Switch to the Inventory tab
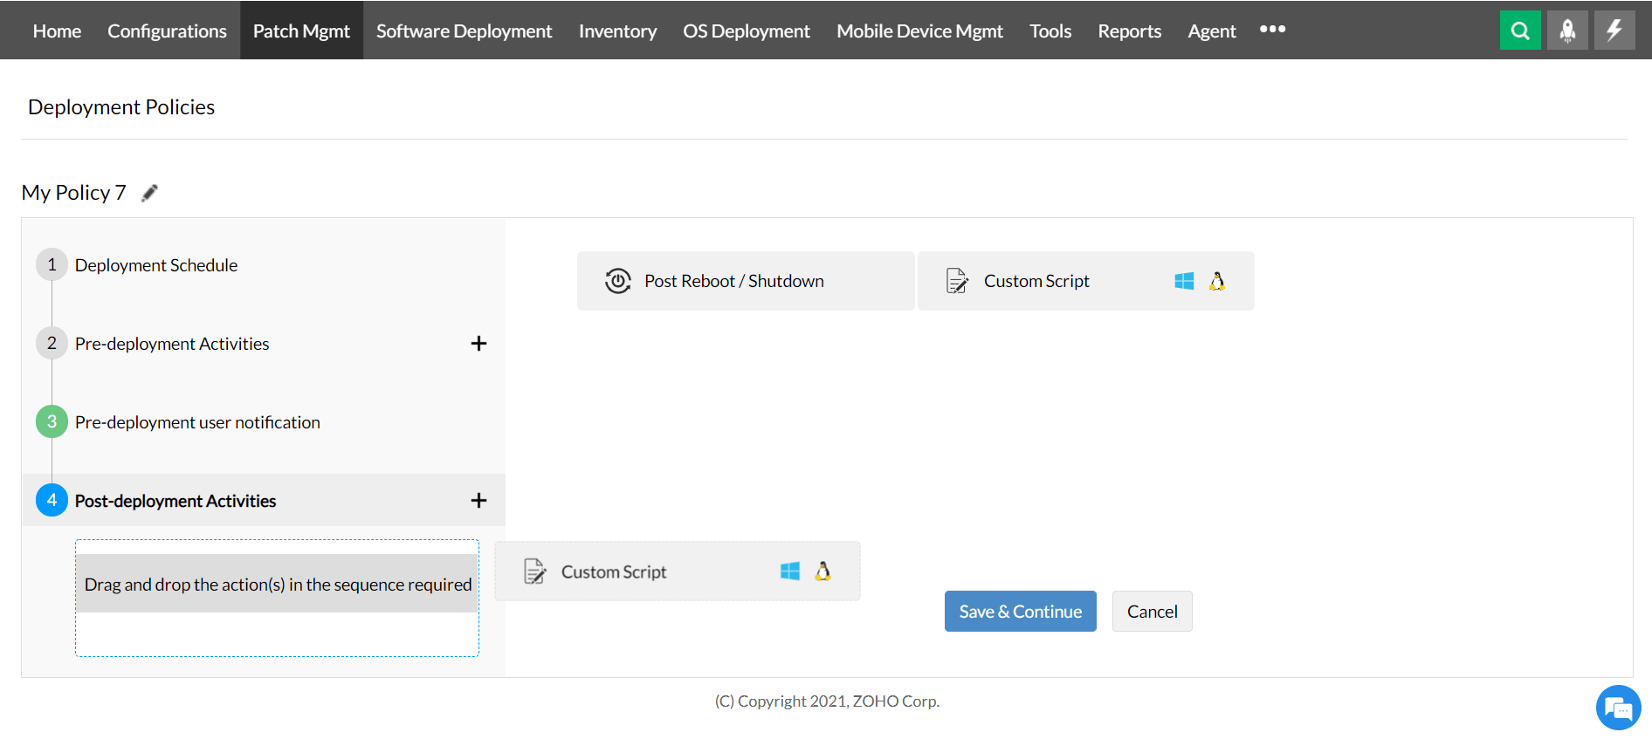Screen dimensions: 1652x739 coord(617,31)
